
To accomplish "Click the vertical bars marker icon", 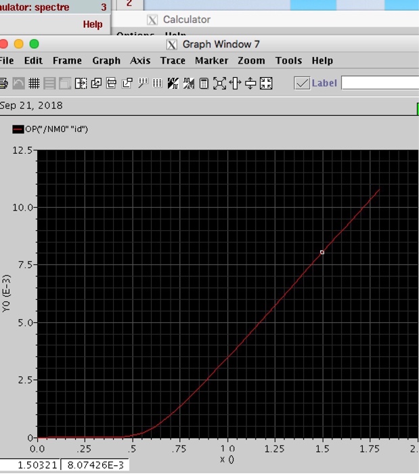I will coord(158,83).
